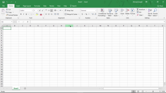This screenshot has height=93, width=166.
Task: Switch to the Data tab
Action: 45,6
